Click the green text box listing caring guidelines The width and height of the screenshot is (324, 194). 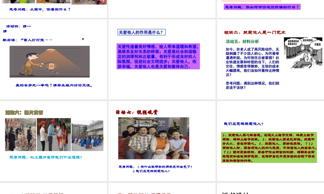(269, 147)
